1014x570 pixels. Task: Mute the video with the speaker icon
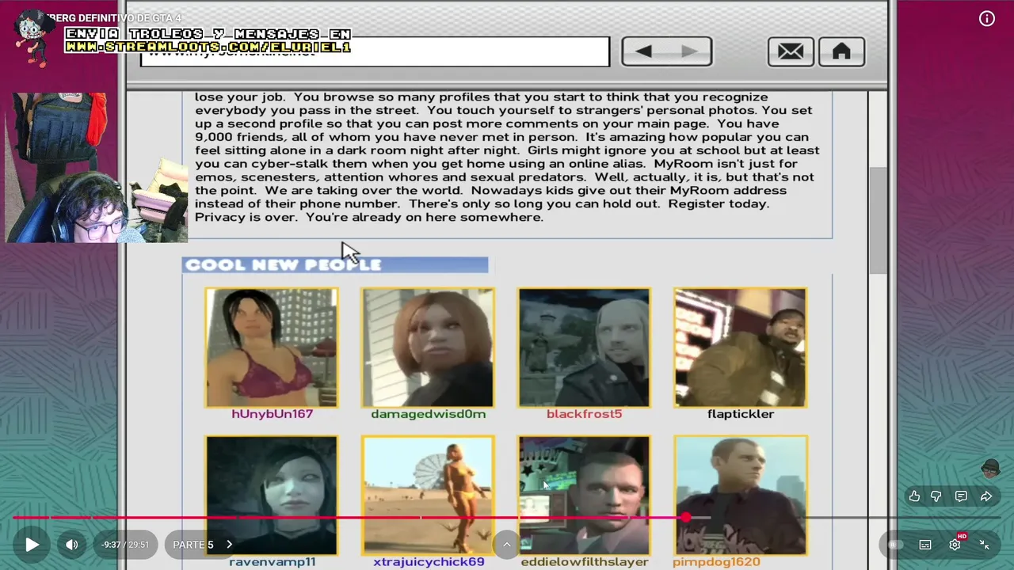(x=71, y=545)
